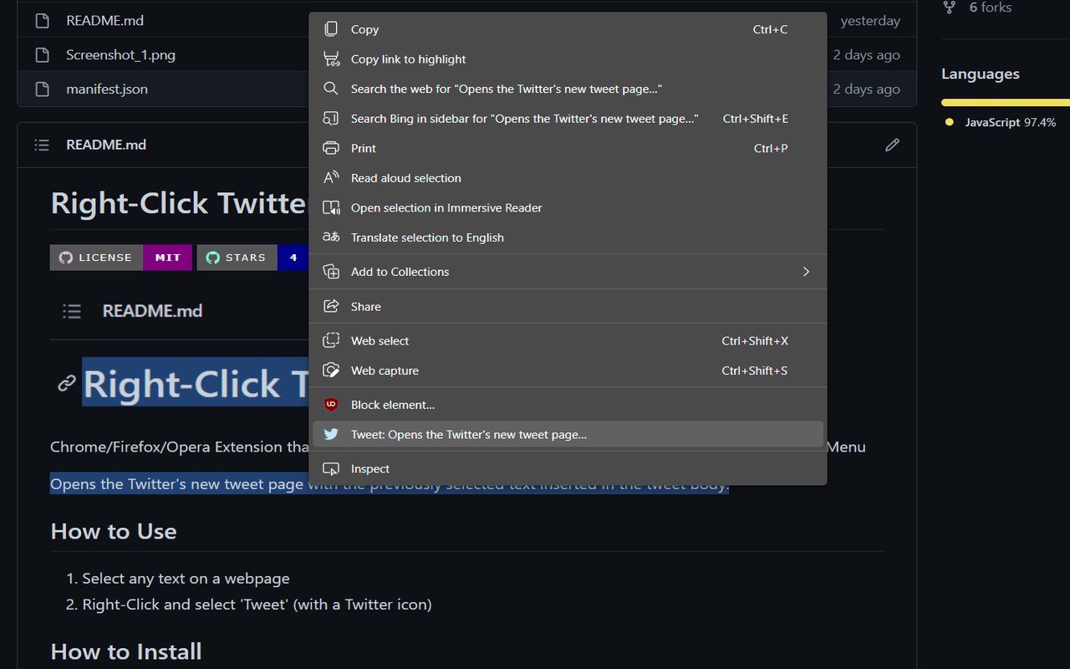Select Copy link to highlight
The width and height of the screenshot is (1070, 669).
[568, 59]
